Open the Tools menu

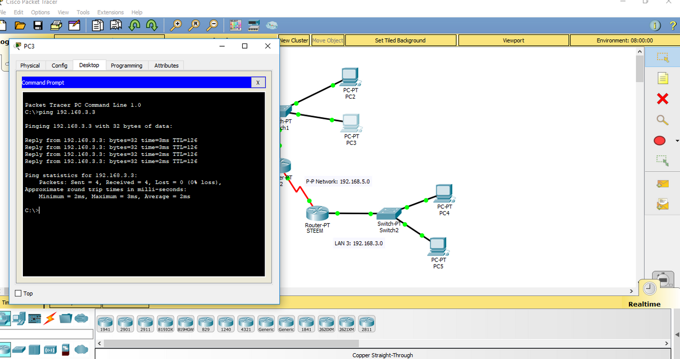point(83,12)
